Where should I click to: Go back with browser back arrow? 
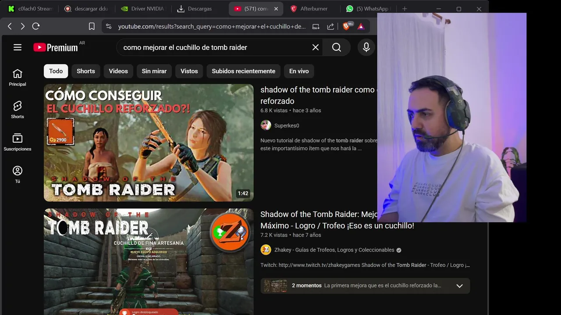(x=10, y=26)
